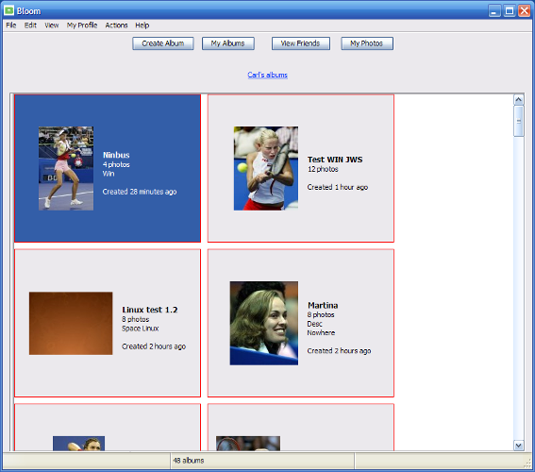Image resolution: width=535 pixels, height=472 pixels.
Task: Select the Martina album photo
Action: pyautogui.click(x=264, y=323)
